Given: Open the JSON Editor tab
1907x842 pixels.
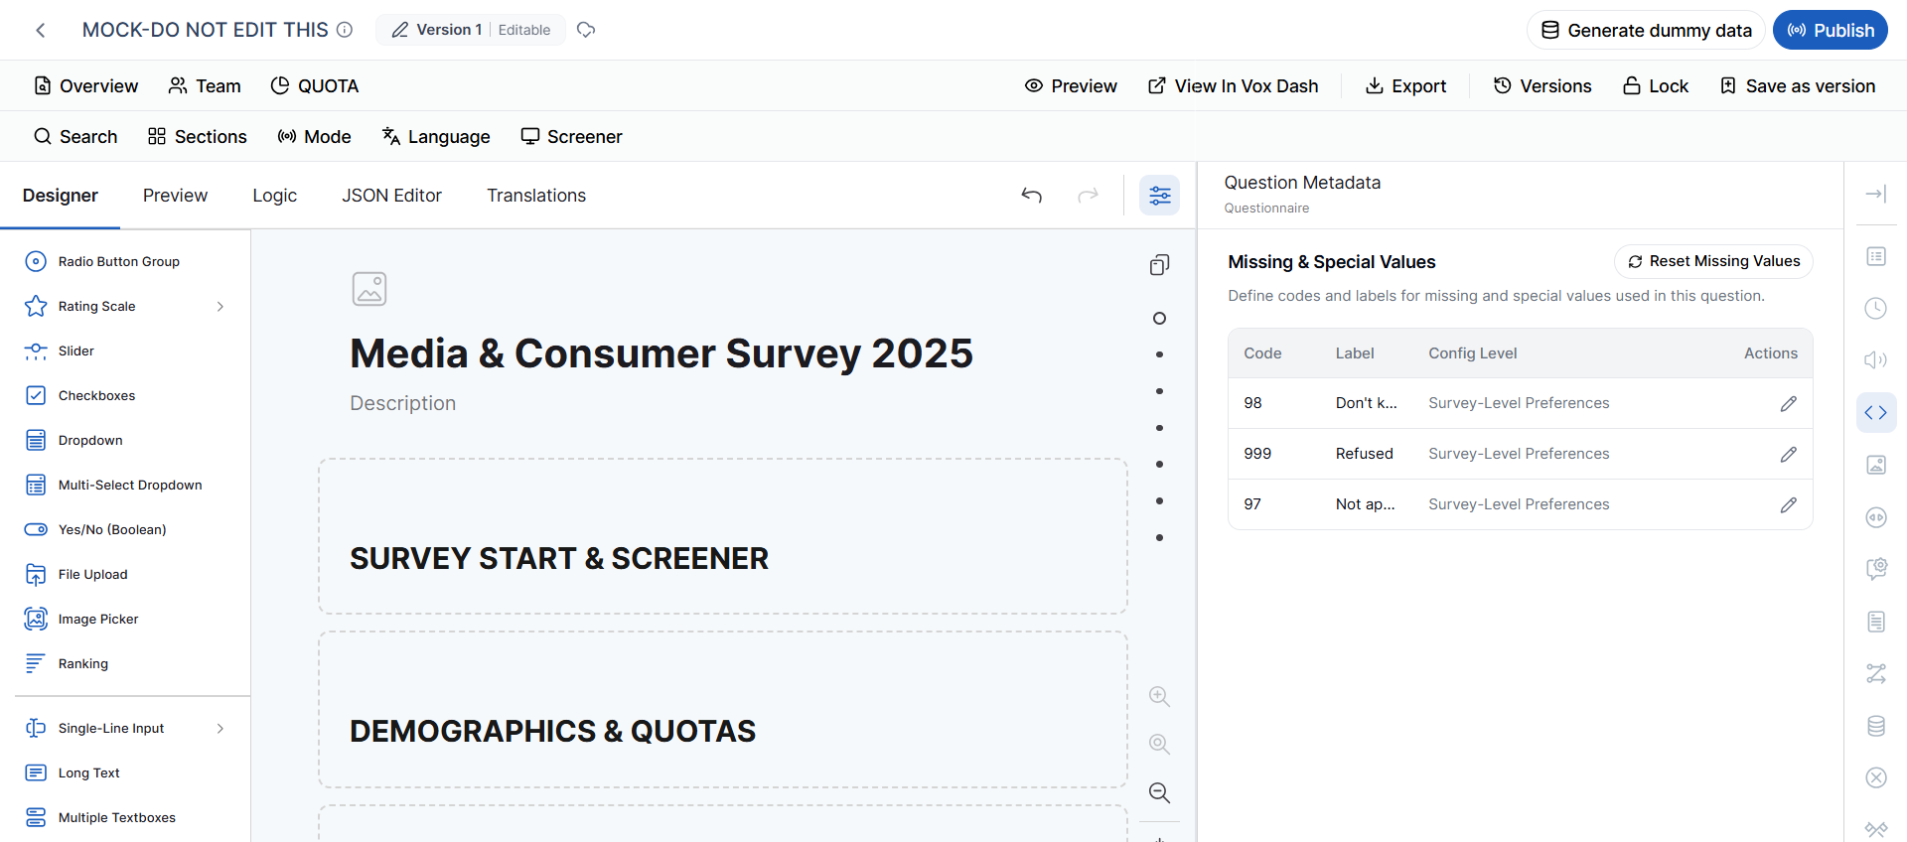Looking at the screenshot, I should (392, 196).
